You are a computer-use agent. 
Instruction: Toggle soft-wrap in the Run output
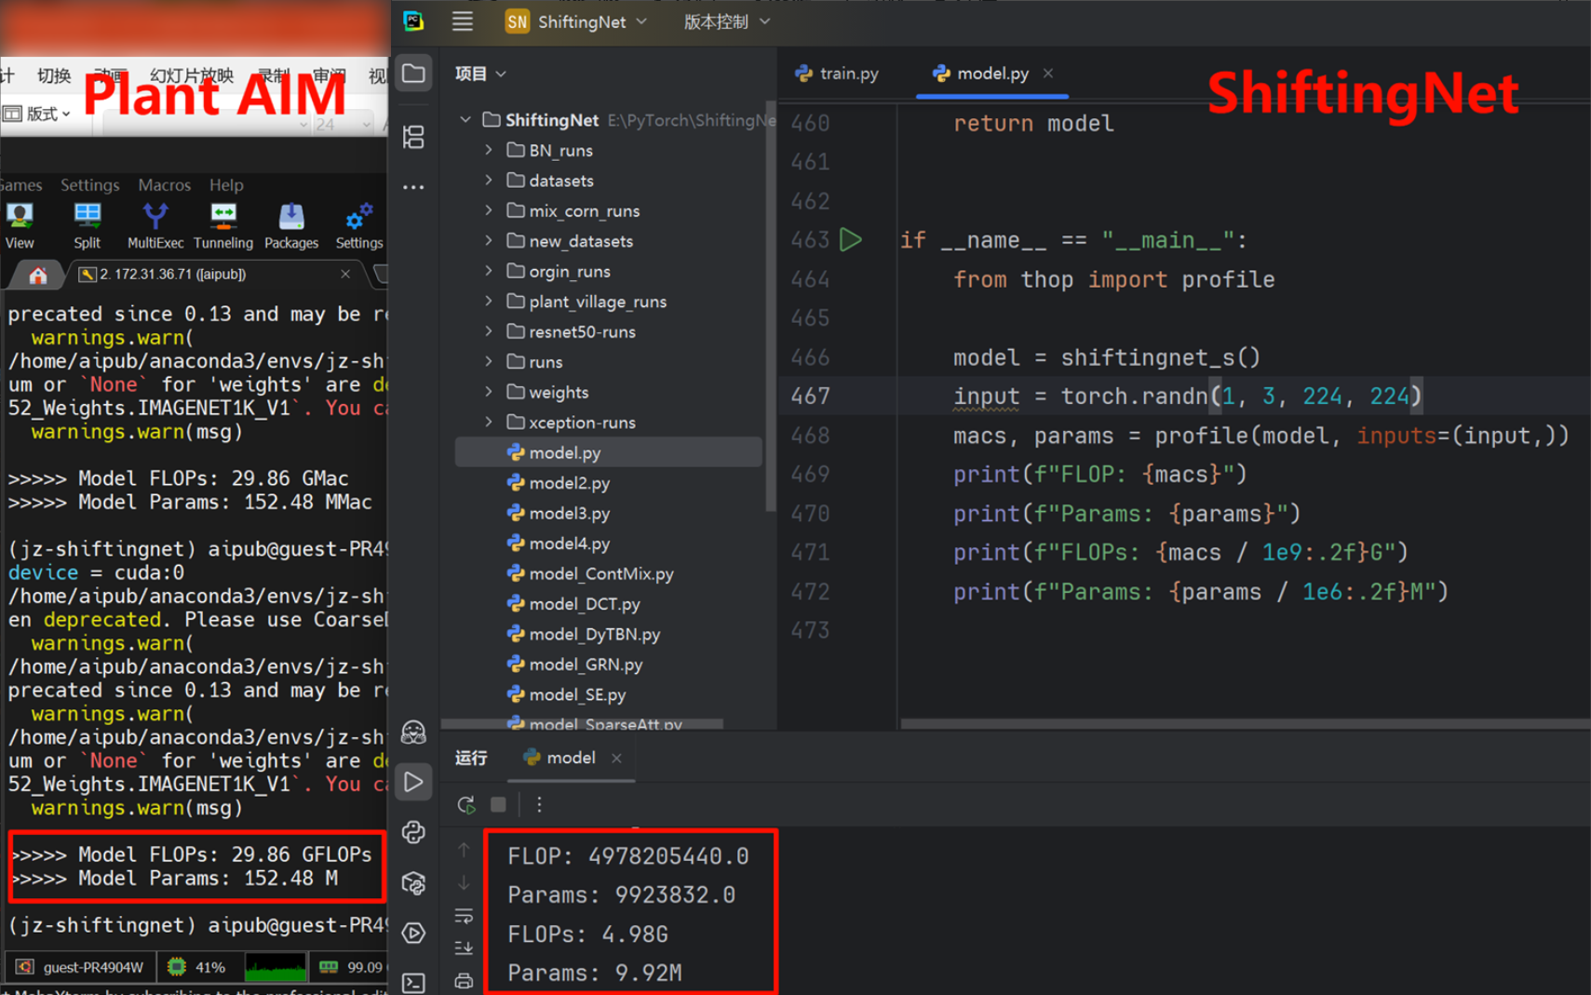[464, 916]
